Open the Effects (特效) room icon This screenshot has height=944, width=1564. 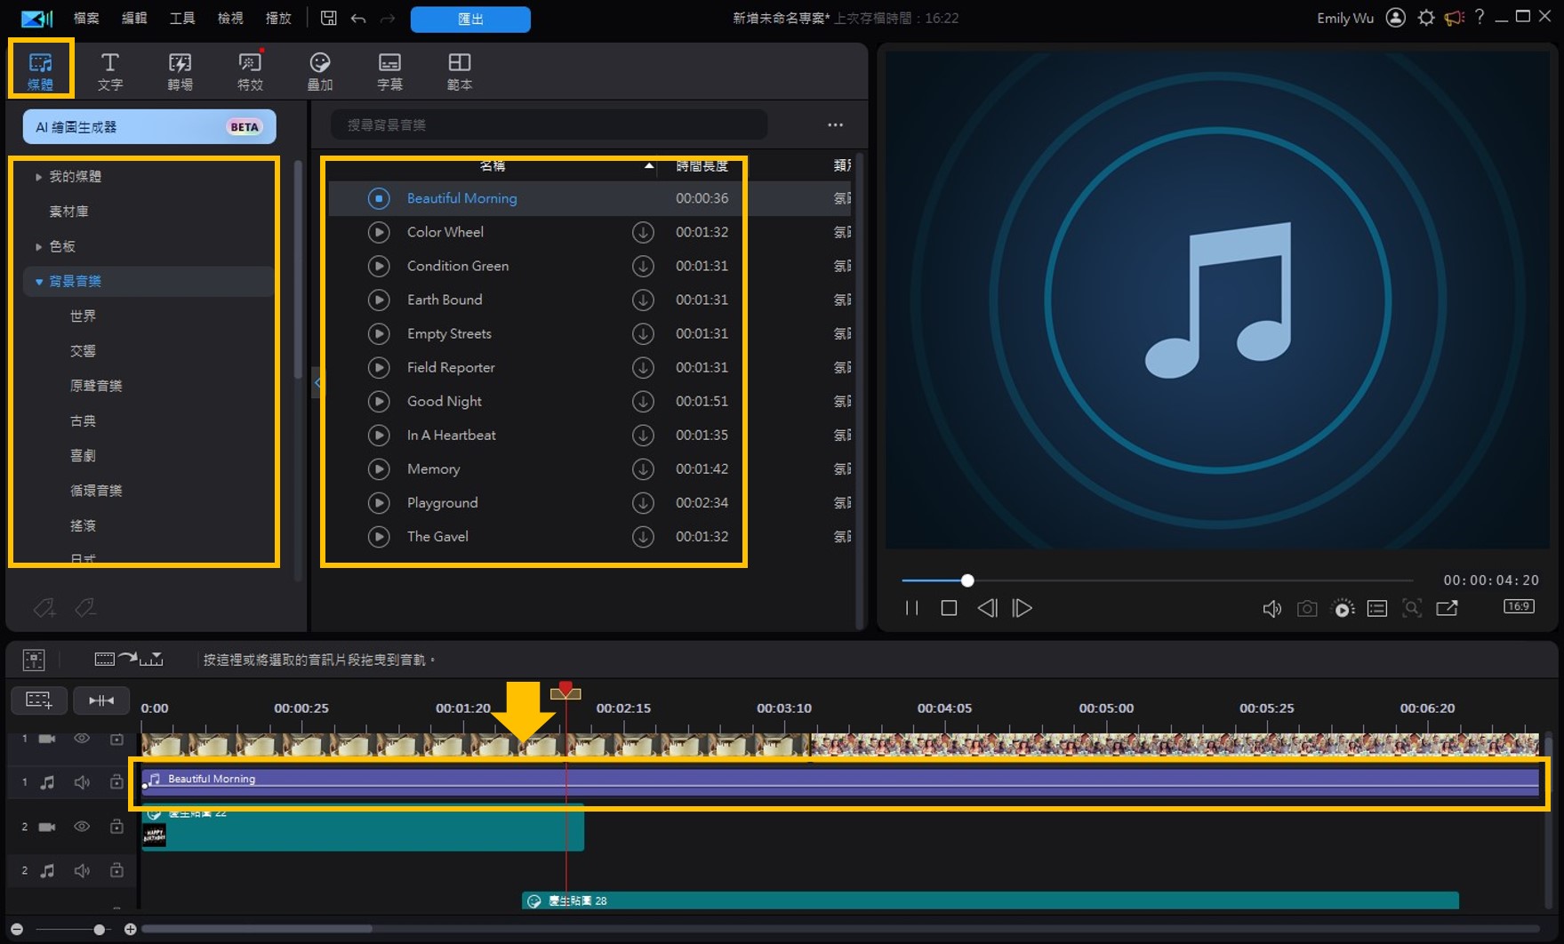[x=250, y=70]
